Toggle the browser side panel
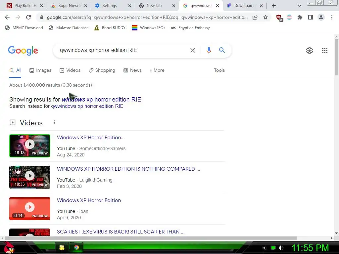Image resolution: width=339 pixels, height=254 pixels. pyautogui.click(x=311, y=17)
